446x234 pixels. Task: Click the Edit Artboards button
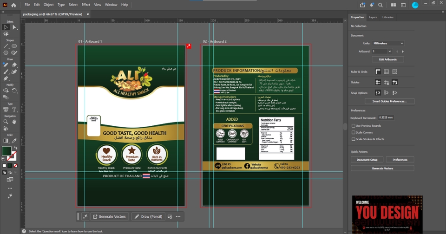tap(387, 59)
